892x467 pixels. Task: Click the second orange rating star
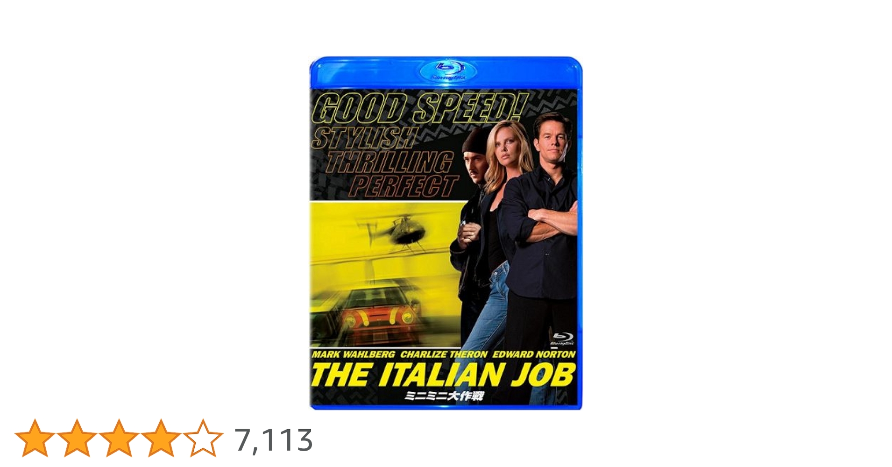77,438
